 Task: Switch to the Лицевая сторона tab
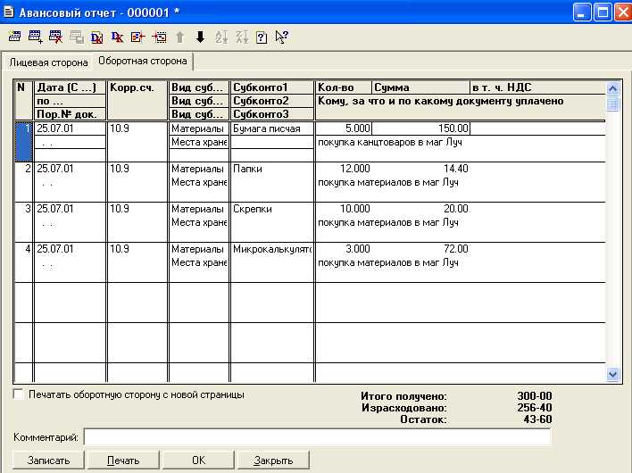pos(48,62)
